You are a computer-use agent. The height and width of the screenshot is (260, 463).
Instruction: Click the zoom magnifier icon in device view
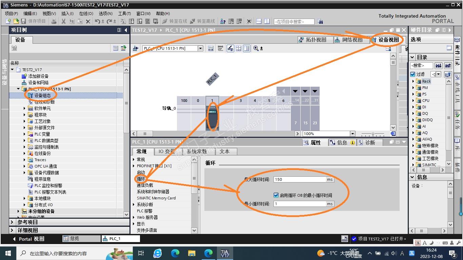click(x=256, y=48)
